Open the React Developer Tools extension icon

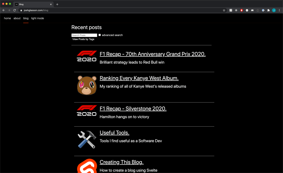click(x=236, y=10)
